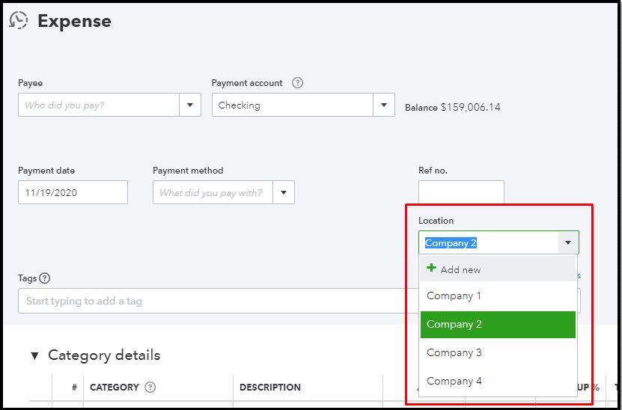Screen dimensions: 622x410
Task: Click the Payment method input field
Action: (213, 192)
